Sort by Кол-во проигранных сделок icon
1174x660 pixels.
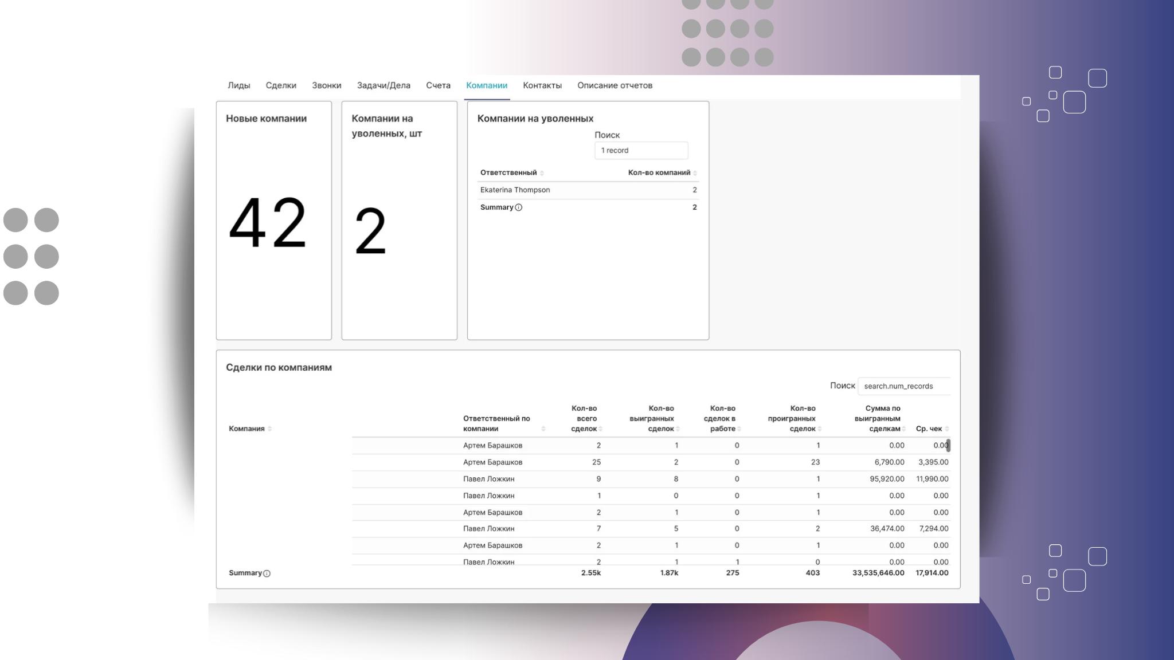(x=819, y=429)
